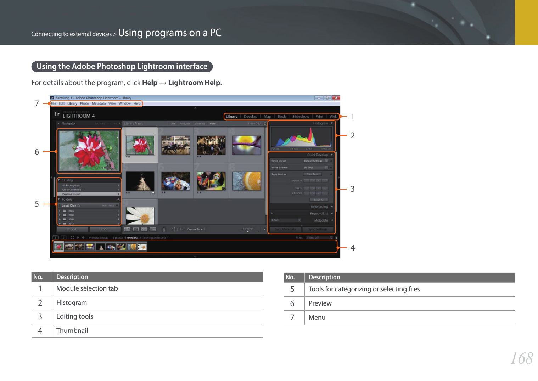Image resolution: width=538 pixels, height=381 pixels.
Task: Select the Painter spray can tool
Action: click(x=164, y=229)
